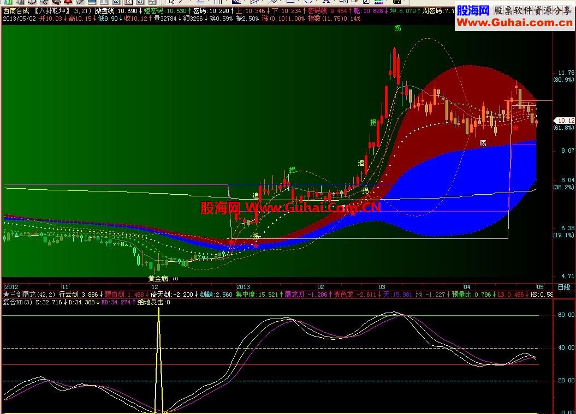Jump to the 04 month marker
Image resolution: width=576 pixels, height=414 pixels.
click(x=467, y=287)
